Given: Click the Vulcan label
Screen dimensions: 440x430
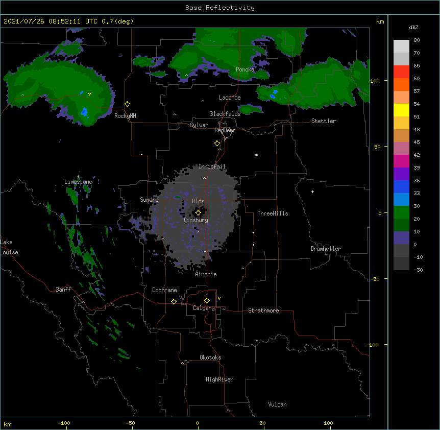Looking at the screenshot, I should tap(277, 404).
